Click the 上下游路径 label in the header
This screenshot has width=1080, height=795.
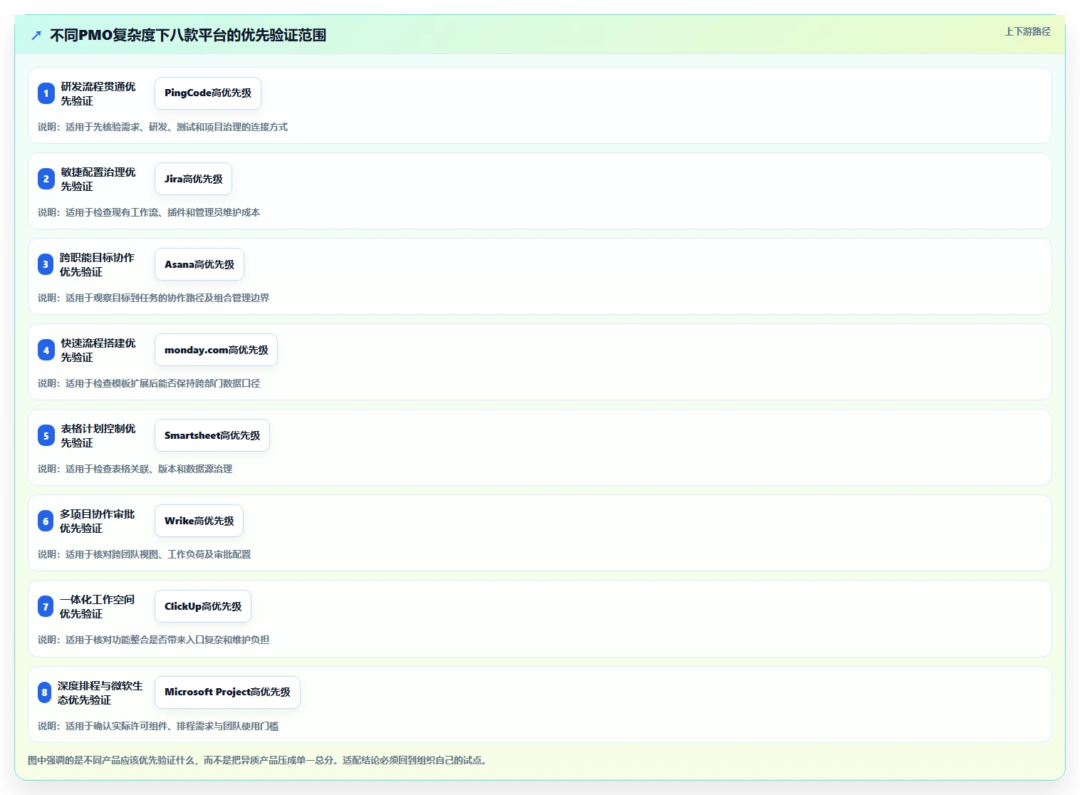coord(1027,31)
